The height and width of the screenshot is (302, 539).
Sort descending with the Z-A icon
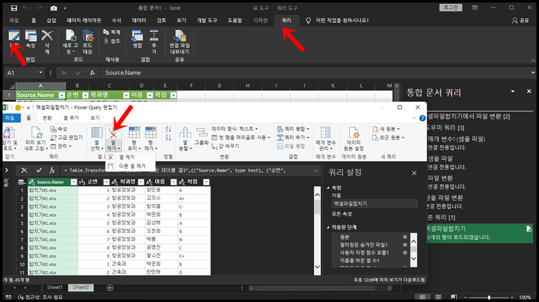click(x=168, y=138)
